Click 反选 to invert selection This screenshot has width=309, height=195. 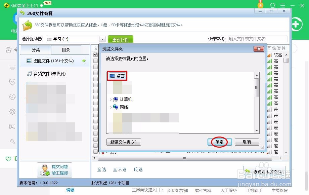pyautogui.click(x=138, y=169)
